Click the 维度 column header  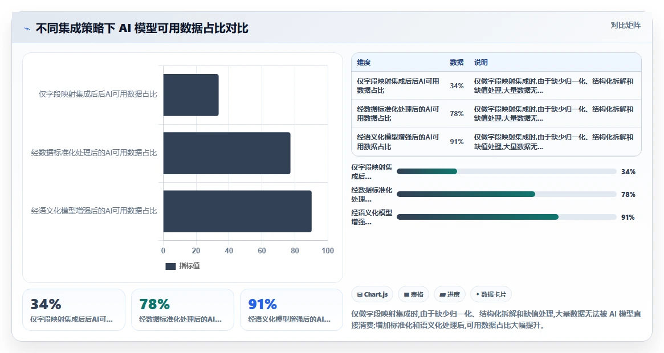click(364, 62)
